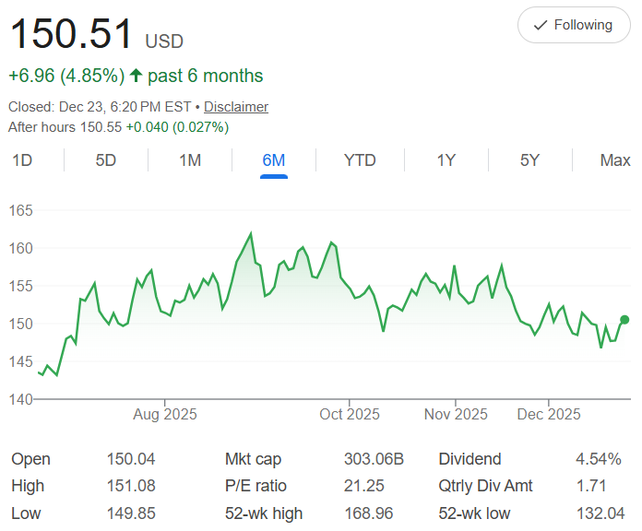The image size is (642, 531).
Task: Click the Dividend yield 4.54% value
Action: click(602, 459)
